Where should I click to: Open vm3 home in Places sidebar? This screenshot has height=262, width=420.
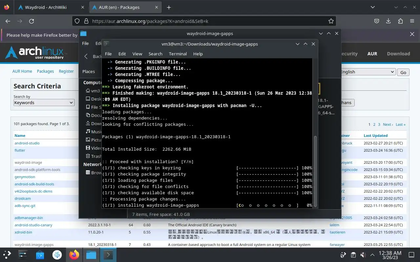tap(93, 91)
